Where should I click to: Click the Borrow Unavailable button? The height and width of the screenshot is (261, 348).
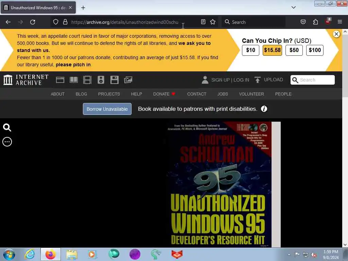click(x=107, y=109)
